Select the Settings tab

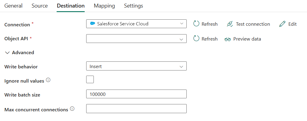tap(133, 6)
